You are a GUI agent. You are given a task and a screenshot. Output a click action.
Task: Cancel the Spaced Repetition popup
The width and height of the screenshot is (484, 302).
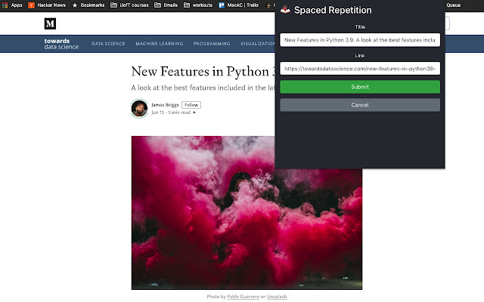click(360, 105)
